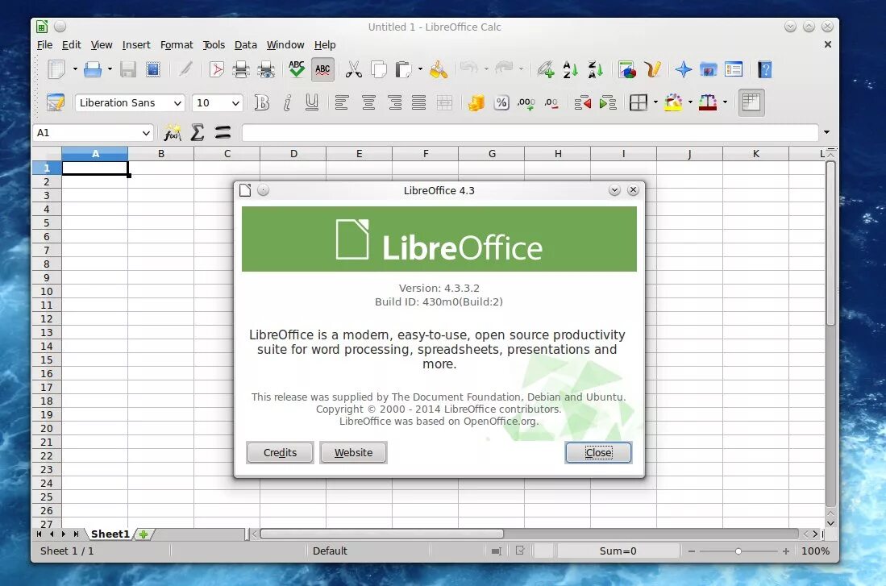Click the Cut scissors icon

tap(354, 69)
